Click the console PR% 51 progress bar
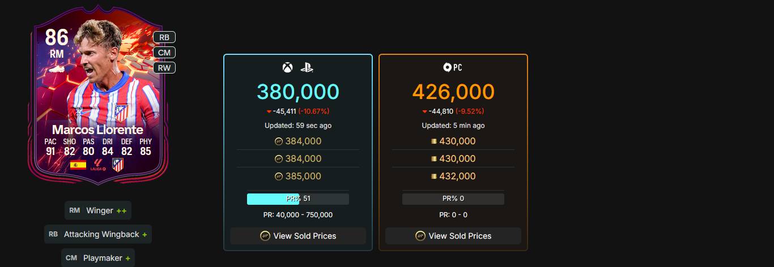 tap(298, 199)
